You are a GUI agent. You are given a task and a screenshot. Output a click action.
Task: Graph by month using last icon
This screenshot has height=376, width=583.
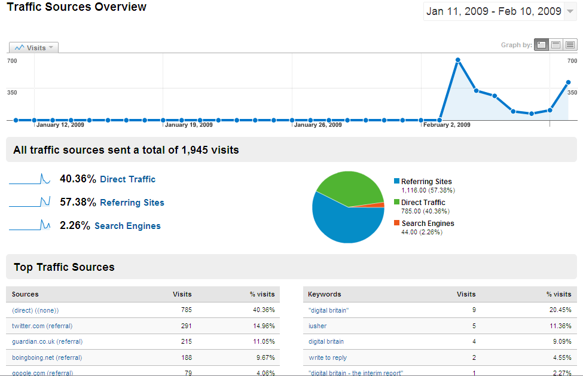(x=570, y=45)
